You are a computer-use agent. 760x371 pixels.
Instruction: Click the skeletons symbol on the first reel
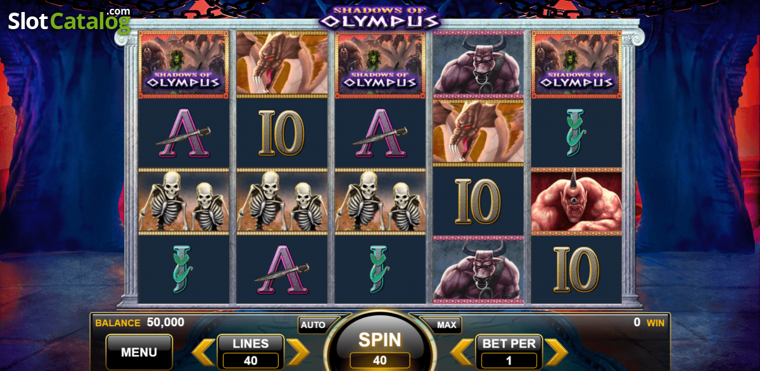tap(184, 201)
